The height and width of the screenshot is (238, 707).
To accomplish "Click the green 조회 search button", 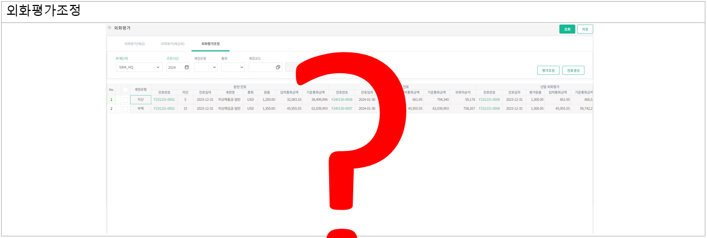I will tap(567, 30).
